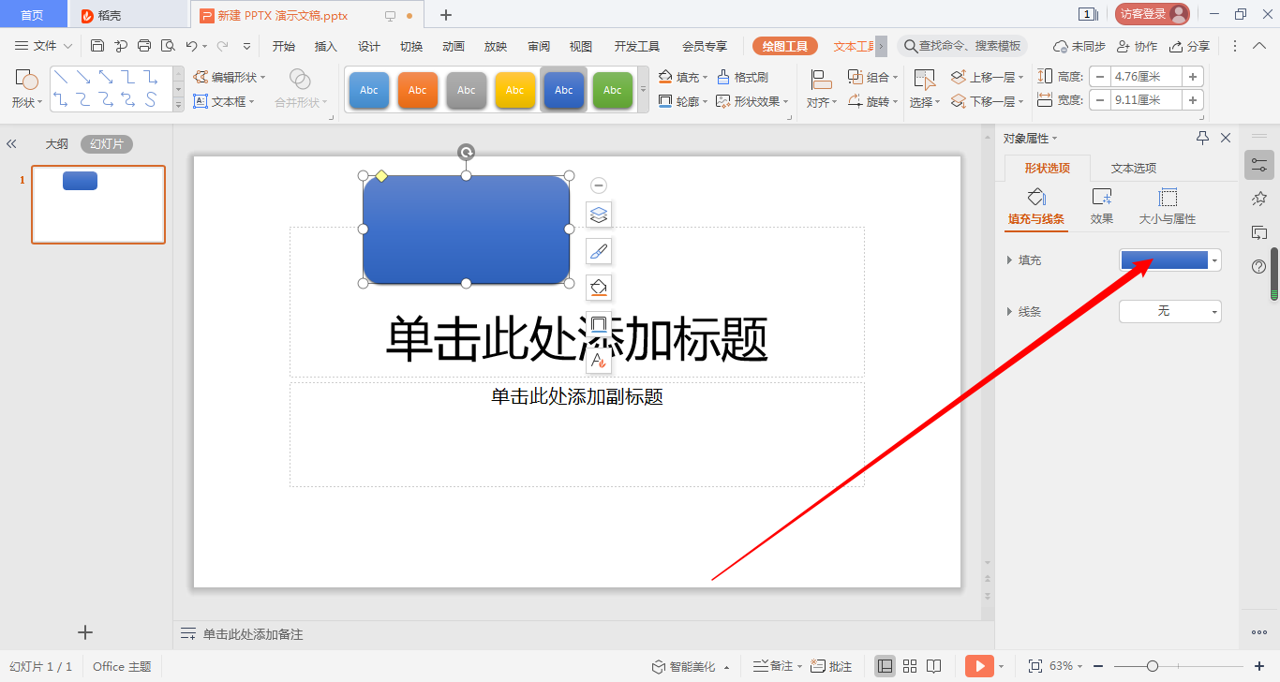Toggle Normal view button in status bar

pos(885,666)
